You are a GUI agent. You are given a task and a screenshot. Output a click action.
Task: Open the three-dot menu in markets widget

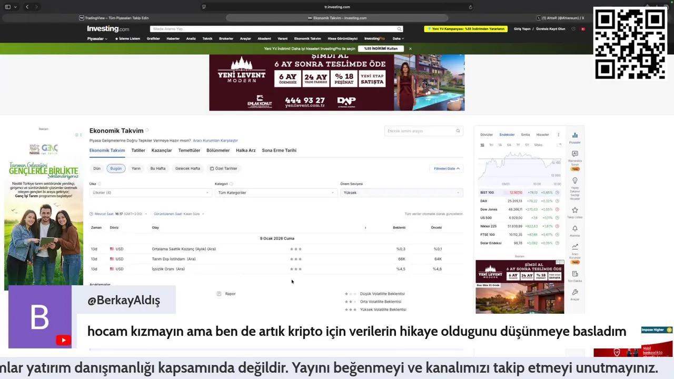pyautogui.click(x=558, y=135)
